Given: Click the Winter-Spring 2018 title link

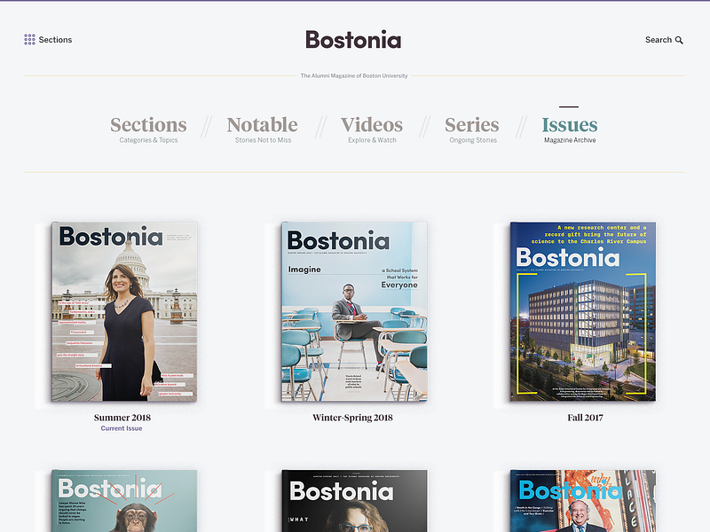Looking at the screenshot, I should click(352, 418).
